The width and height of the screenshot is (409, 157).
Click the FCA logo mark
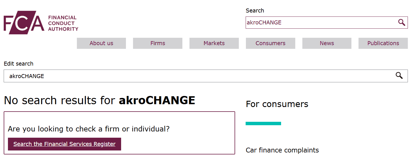[x=24, y=23]
